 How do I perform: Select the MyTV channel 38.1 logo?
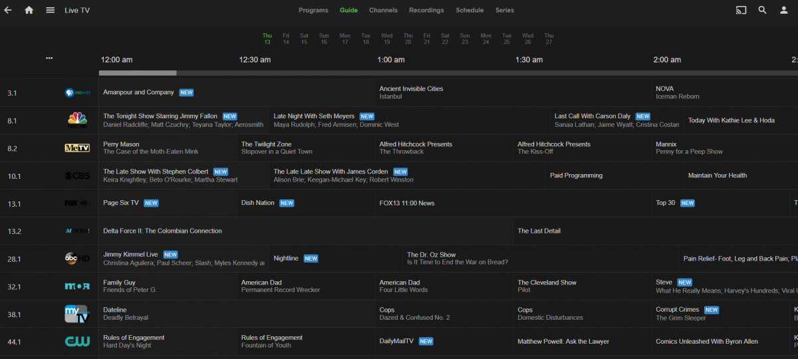77,314
